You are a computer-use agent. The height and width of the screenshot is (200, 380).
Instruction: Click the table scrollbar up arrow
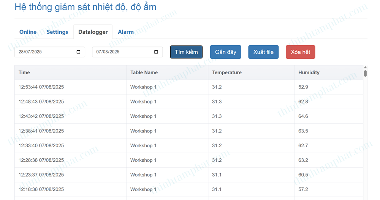[x=365, y=67]
